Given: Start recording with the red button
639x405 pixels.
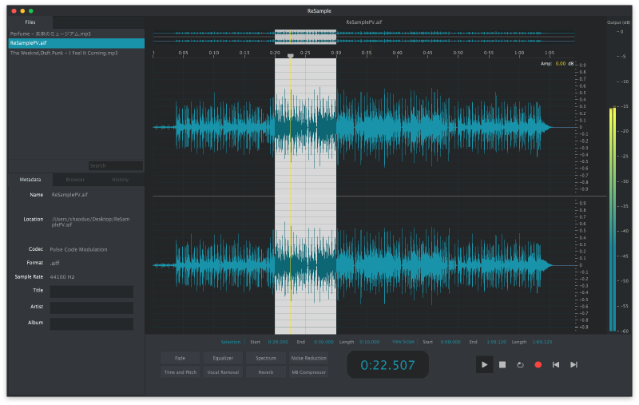Looking at the screenshot, I should pyautogui.click(x=538, y=364).
